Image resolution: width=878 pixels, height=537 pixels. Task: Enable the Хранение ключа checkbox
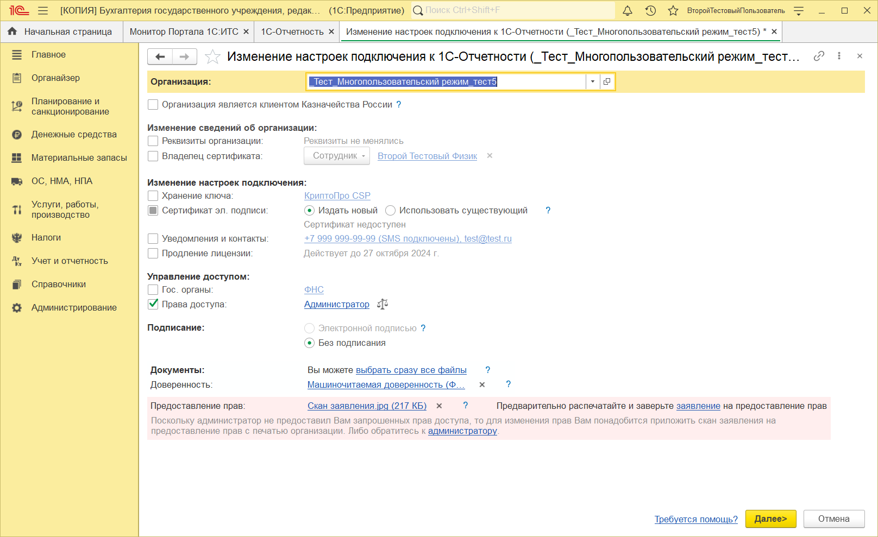(x=153, y=195)
